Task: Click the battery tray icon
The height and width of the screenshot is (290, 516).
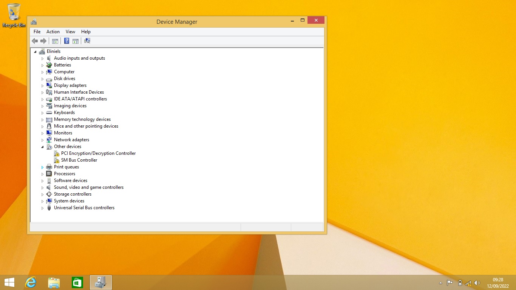Action: click(460, 283)
